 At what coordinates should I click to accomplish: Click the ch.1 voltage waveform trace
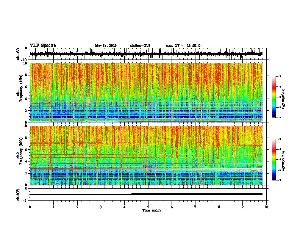tap(146, 54)
